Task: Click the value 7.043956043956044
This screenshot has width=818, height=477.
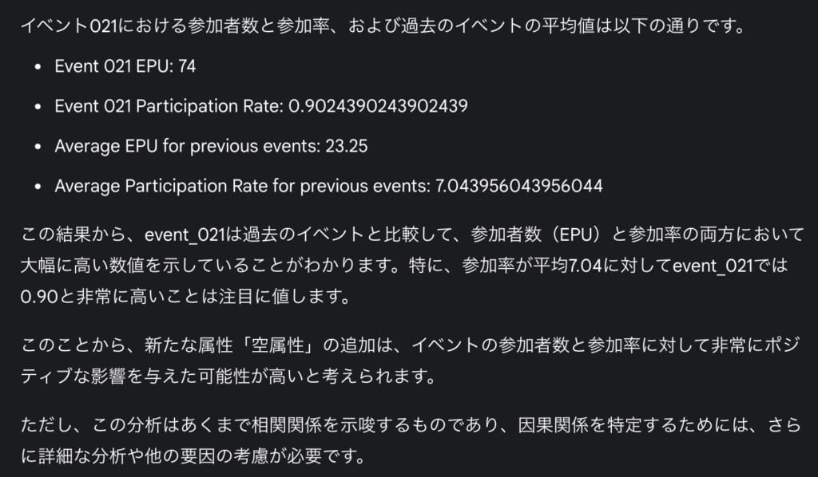Action: pos(519,186)
